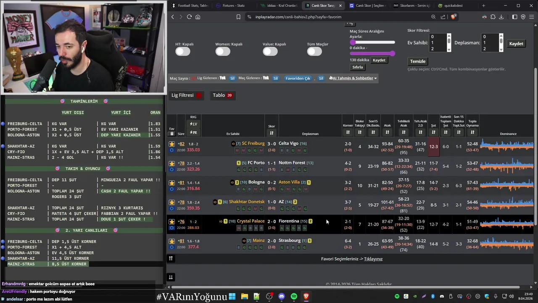538x303 pixels.
Task: Unfavorite FC Porto match star
Action: 171,163
